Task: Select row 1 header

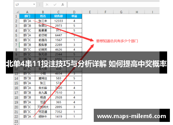Action: [x=16, y=16]
